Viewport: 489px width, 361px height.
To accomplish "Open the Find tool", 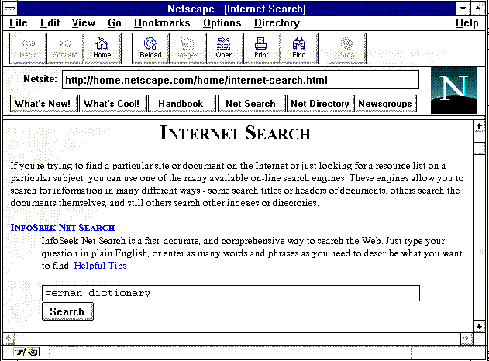I will 299,48.
